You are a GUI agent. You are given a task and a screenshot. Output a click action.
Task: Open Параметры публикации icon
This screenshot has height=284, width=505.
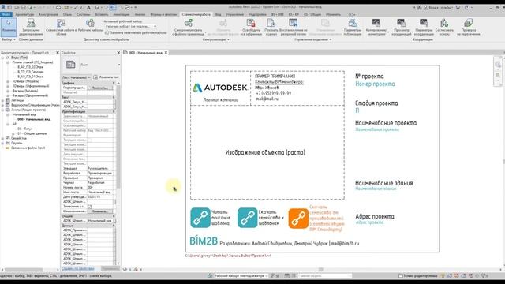353,23
